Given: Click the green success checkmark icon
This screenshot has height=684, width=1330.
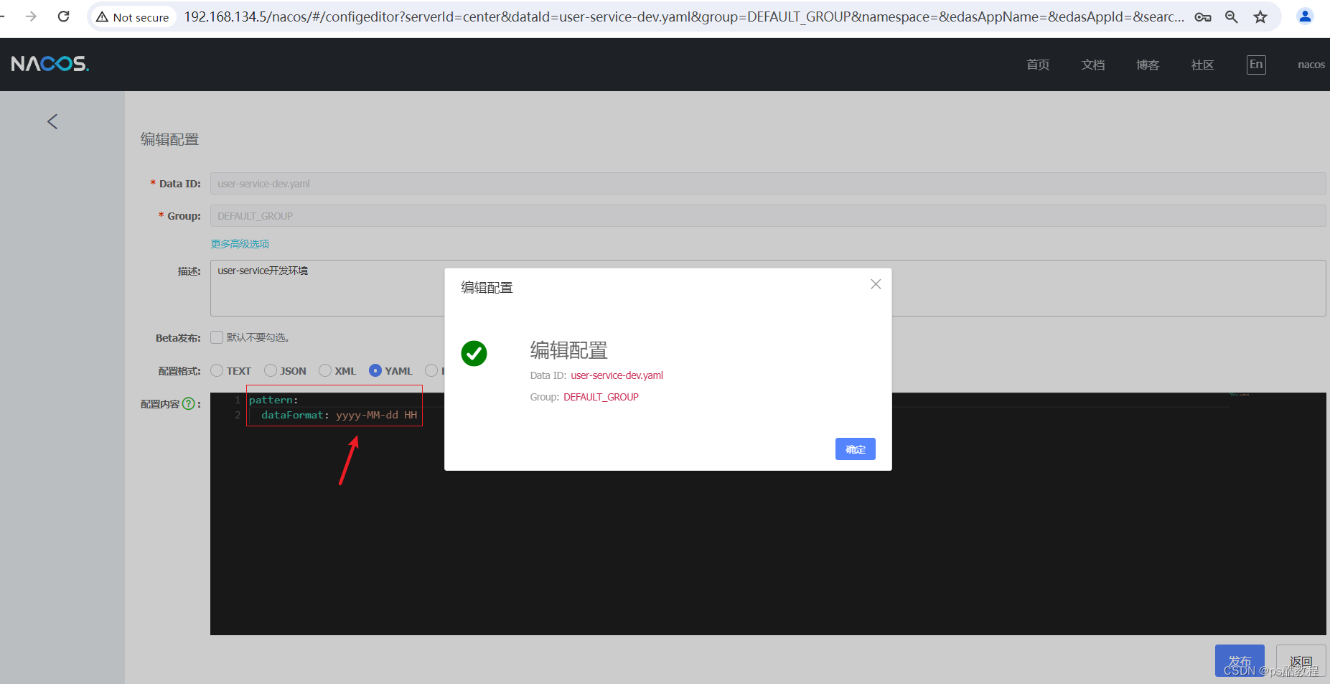Looking at the screenshot, I should 474,353.
